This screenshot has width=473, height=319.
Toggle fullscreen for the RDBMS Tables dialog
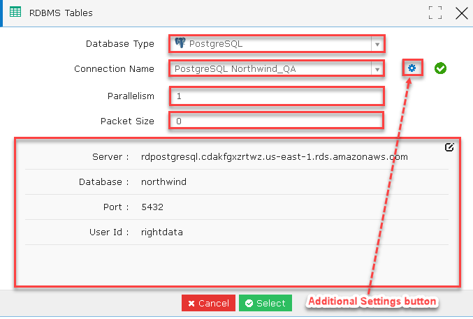435,13
